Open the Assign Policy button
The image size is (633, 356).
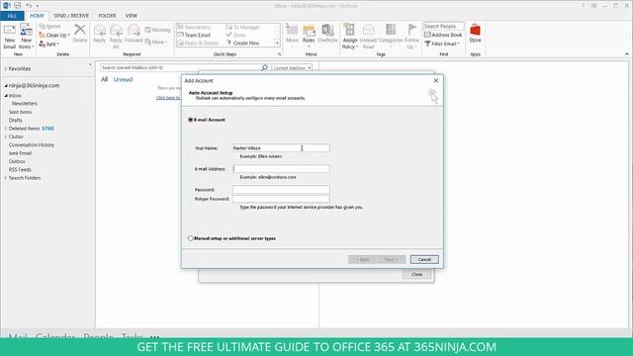tap(349, 37)
